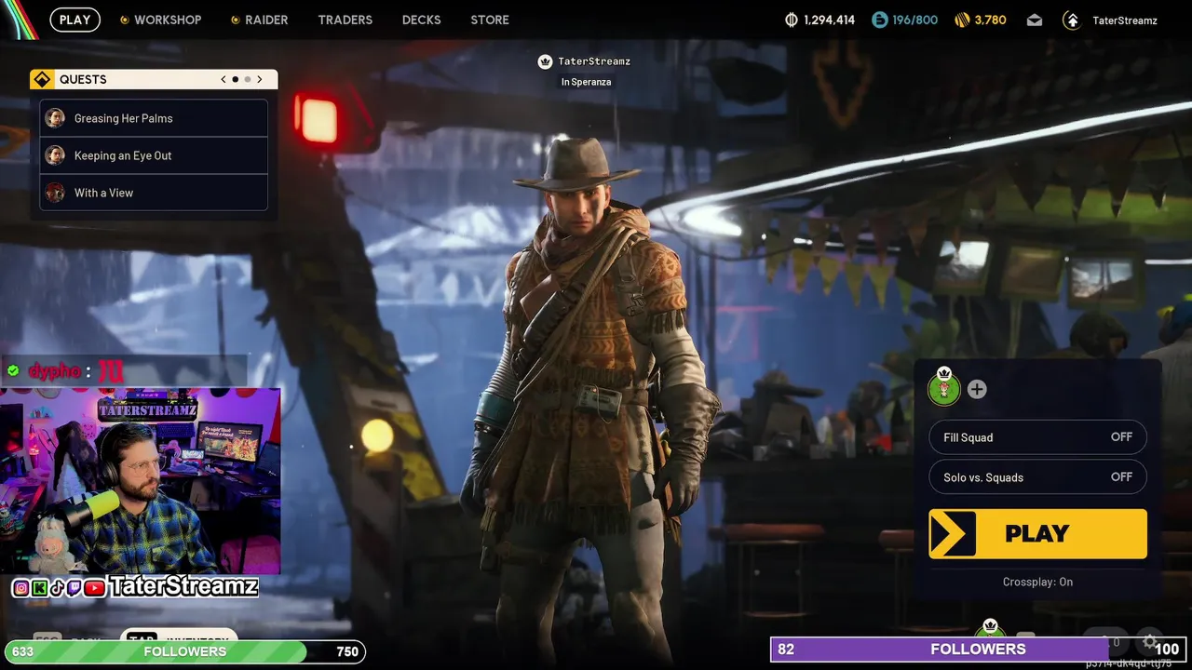Select the first quests page dot
The image size is (1192, 670).
[236, 79]
